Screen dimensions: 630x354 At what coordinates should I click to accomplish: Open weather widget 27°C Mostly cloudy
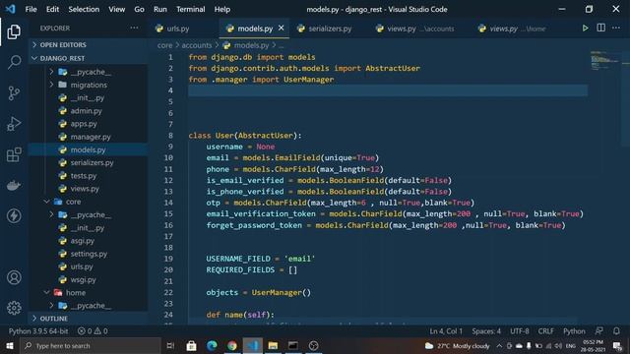[x=457, y=345]
